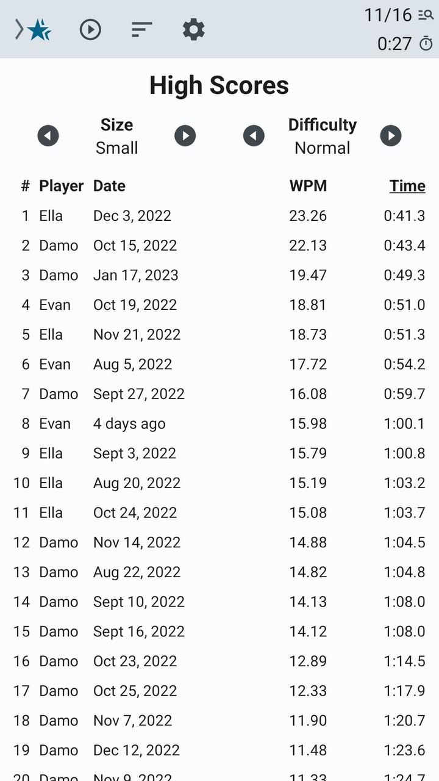Select Ella's top score from Dec 3, 2022
This screenshot has width=439, height=781.
click(x=220, y=216)
